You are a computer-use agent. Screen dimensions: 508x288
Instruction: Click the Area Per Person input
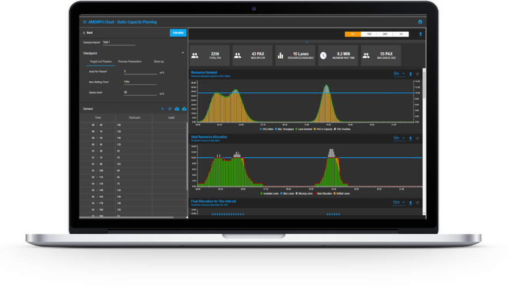click(141, 71)
